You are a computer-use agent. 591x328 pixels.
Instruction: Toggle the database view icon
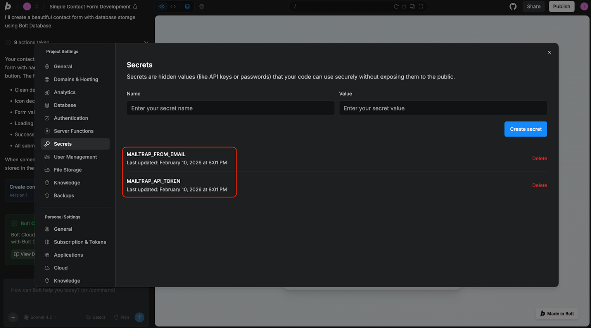(187, 7)
